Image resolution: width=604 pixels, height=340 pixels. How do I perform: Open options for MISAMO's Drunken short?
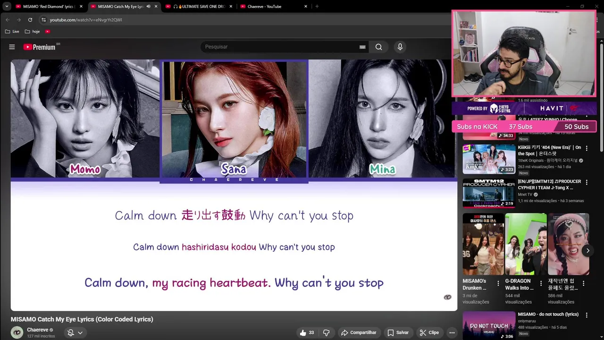498,283
